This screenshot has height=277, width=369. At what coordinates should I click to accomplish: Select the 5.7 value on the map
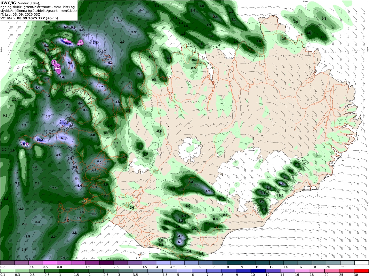click(x=101, y=87)
